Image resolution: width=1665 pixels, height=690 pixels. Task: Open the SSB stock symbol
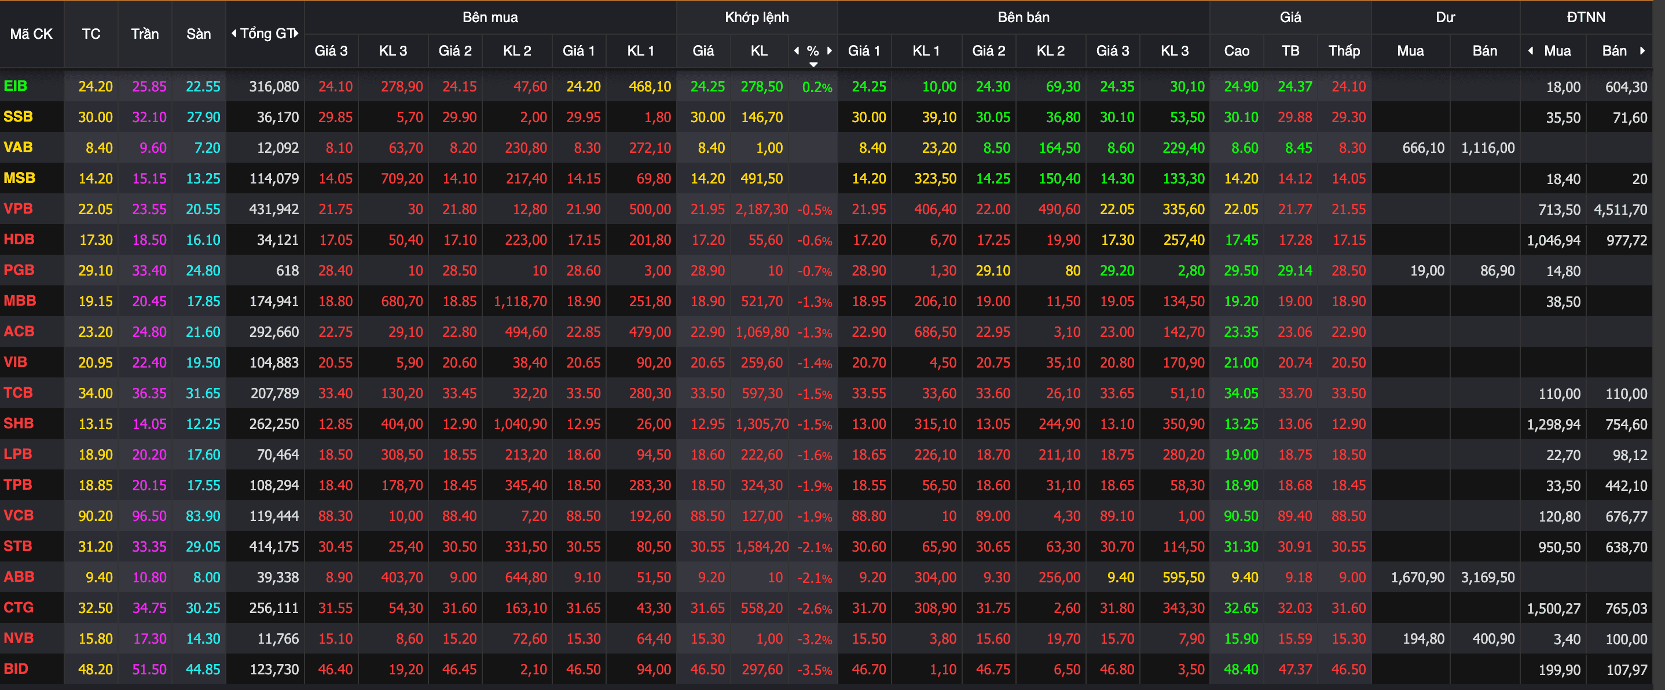[18, 117]
